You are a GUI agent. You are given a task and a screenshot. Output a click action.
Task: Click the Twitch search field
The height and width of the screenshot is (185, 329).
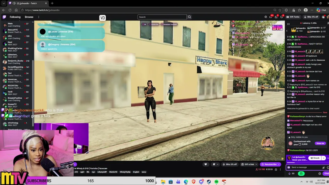(x=162, y=17)
